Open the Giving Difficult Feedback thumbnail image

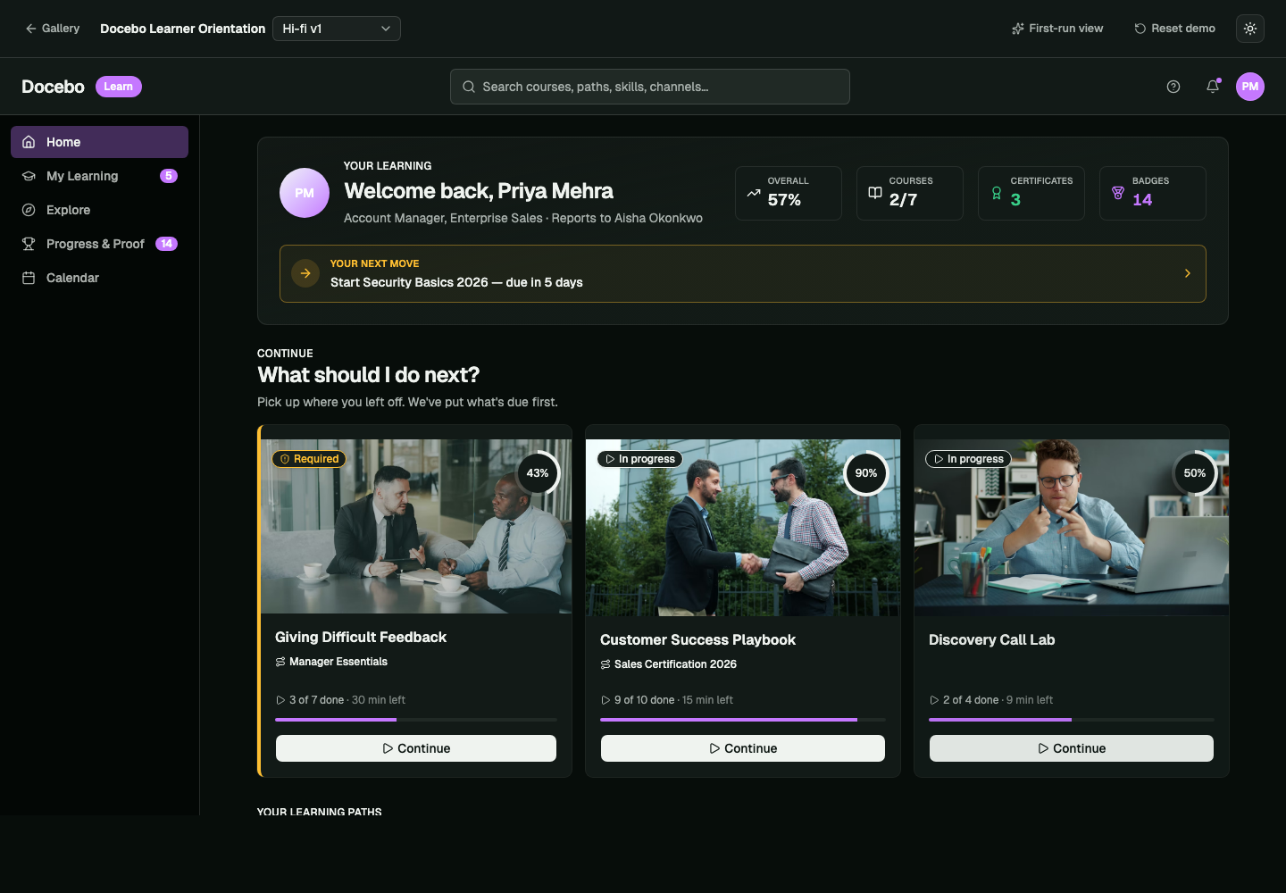[x=416, y=527]
